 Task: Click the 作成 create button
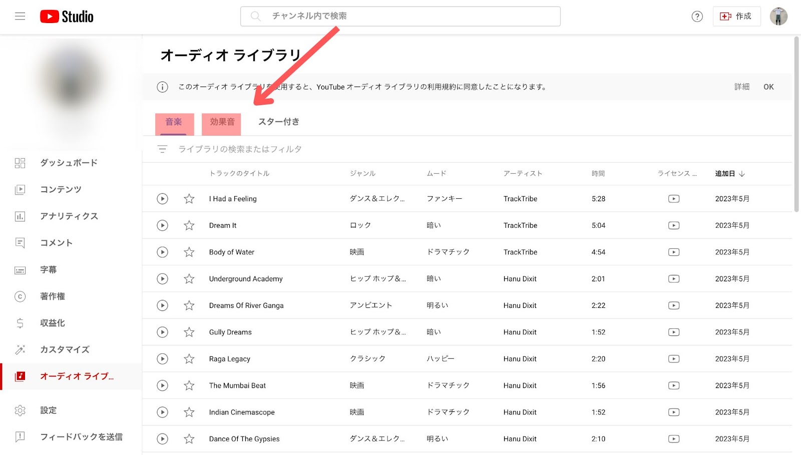[x=736, y=17]
